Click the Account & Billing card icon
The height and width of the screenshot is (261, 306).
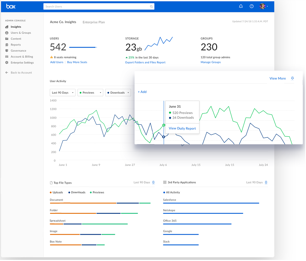7,56
